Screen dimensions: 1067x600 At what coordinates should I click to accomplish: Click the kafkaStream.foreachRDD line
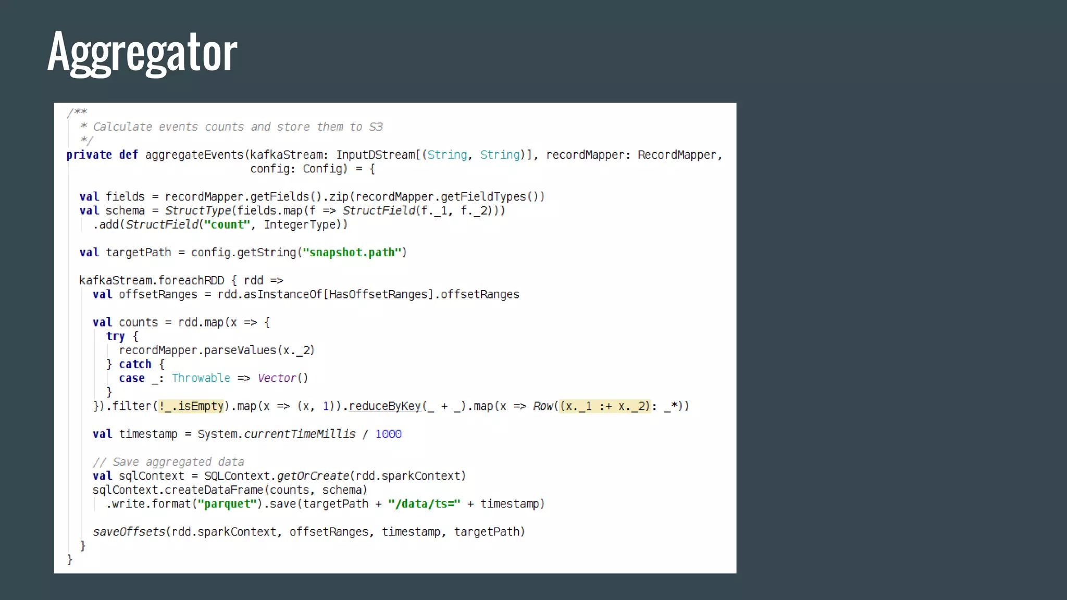pos(181,281)
